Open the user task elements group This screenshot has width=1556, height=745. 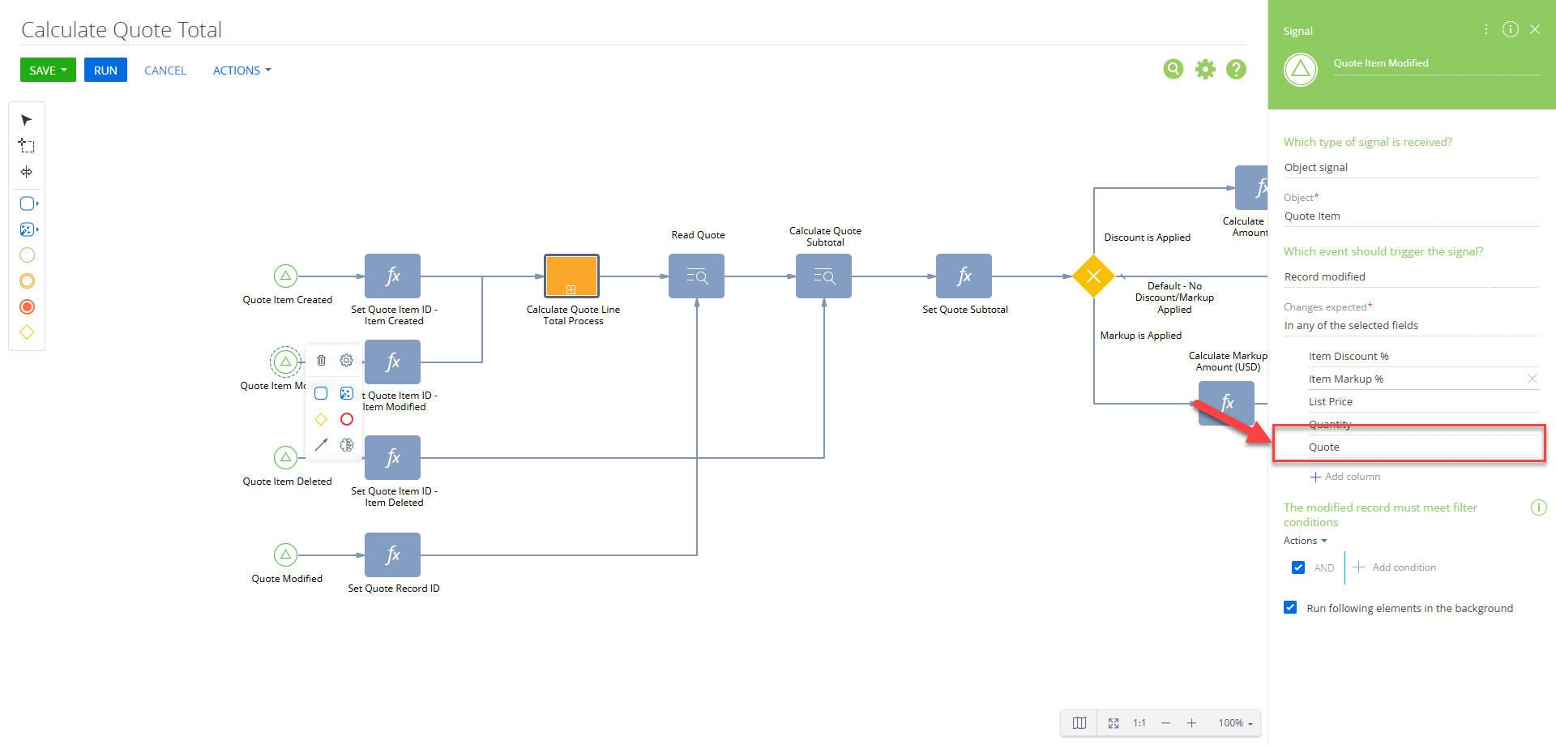coord(28,203)
